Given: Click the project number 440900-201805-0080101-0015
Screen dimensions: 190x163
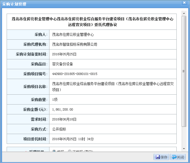Looking at the screenshot, I should pos(75,74).
